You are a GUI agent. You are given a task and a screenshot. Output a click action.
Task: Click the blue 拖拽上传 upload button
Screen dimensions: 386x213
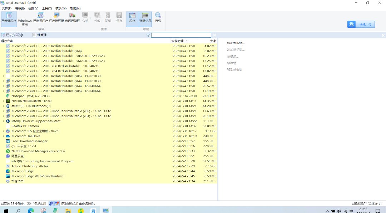tap(361, 24)
